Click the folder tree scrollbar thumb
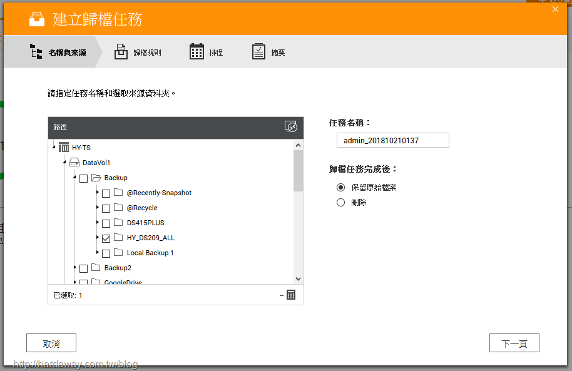Screen dimensions: 572x371 coord(298,171)
